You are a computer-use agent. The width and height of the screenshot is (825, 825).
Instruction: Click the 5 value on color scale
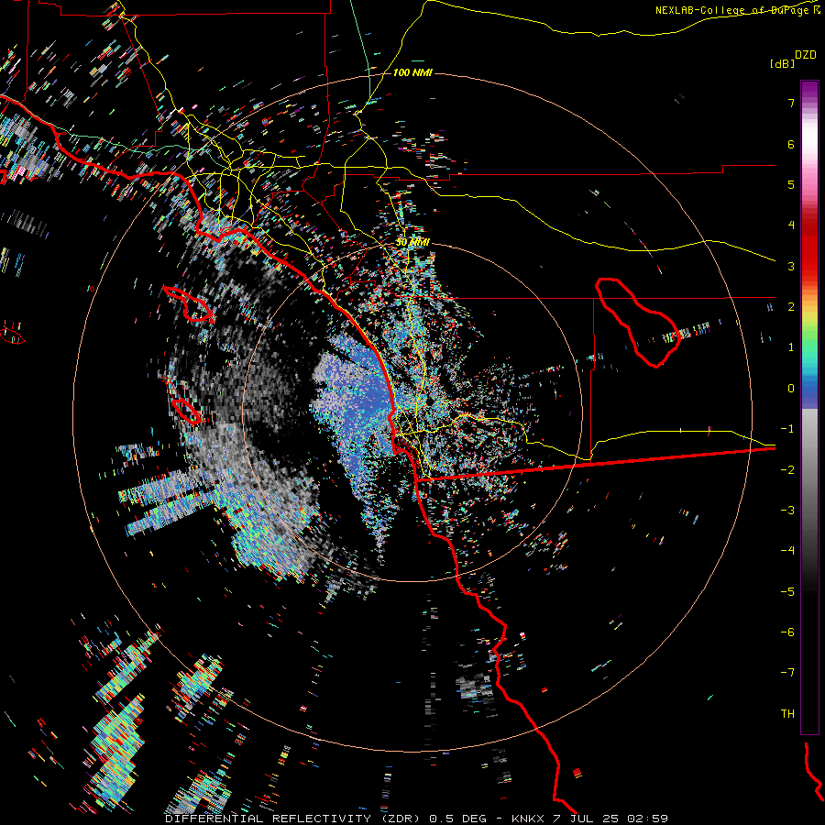[791, 184]
